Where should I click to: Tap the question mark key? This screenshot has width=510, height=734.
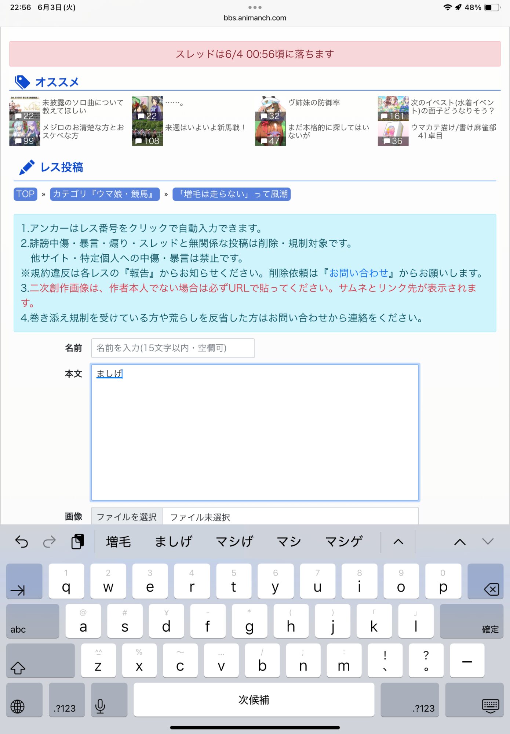(x=426, y=661)
